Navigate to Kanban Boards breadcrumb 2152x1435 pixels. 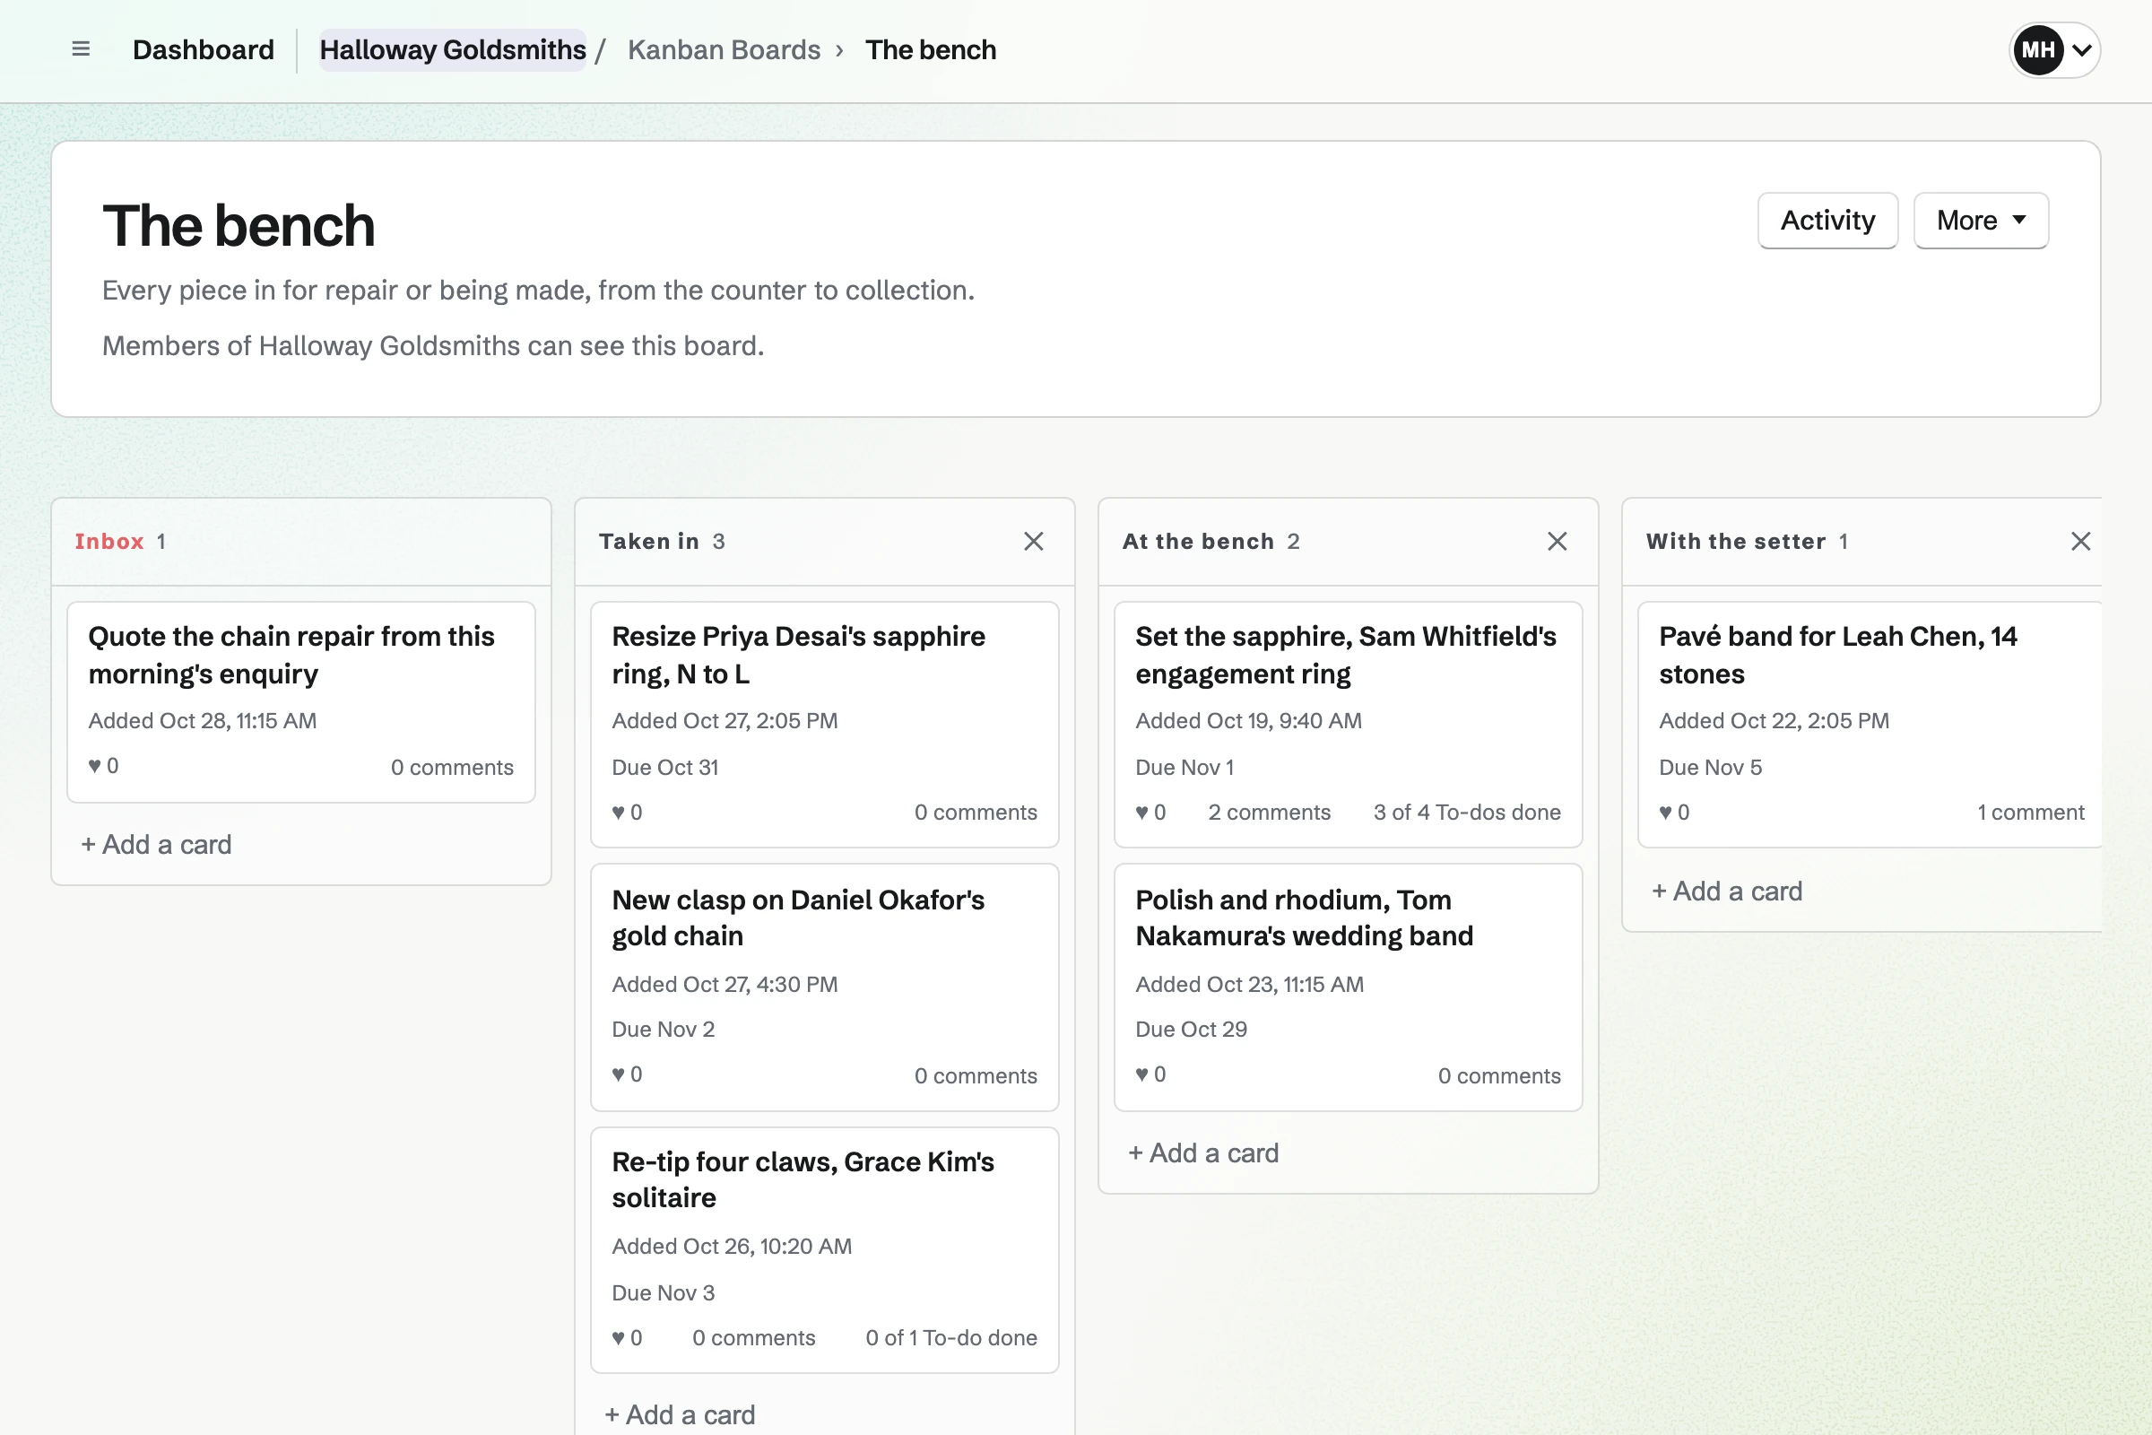(x=724, y=49)
